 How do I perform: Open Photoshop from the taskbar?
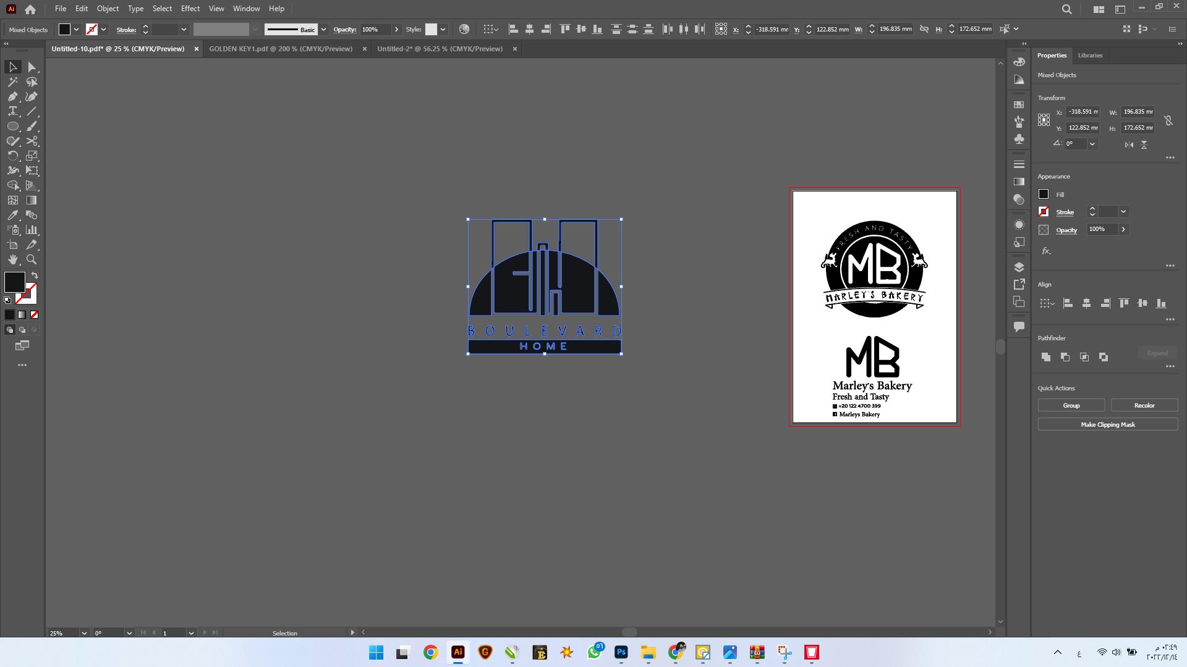point(621,652)
